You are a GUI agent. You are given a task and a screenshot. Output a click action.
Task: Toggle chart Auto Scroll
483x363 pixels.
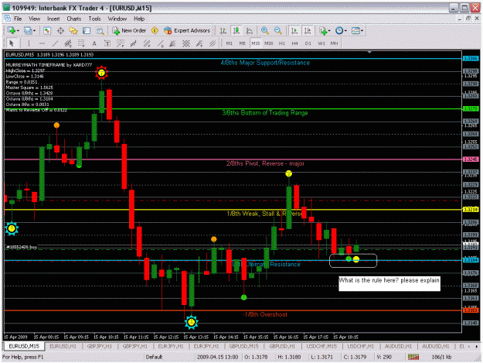point(294,30)
